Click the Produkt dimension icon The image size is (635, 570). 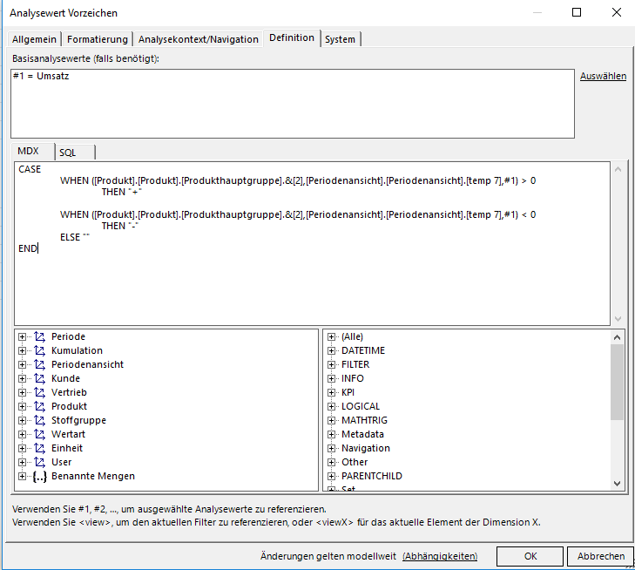tap(39, 406)
